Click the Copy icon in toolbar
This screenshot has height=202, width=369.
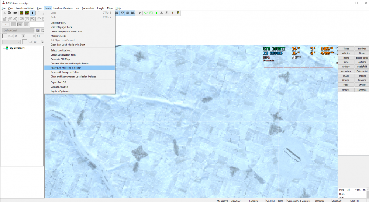click(10, 13)
